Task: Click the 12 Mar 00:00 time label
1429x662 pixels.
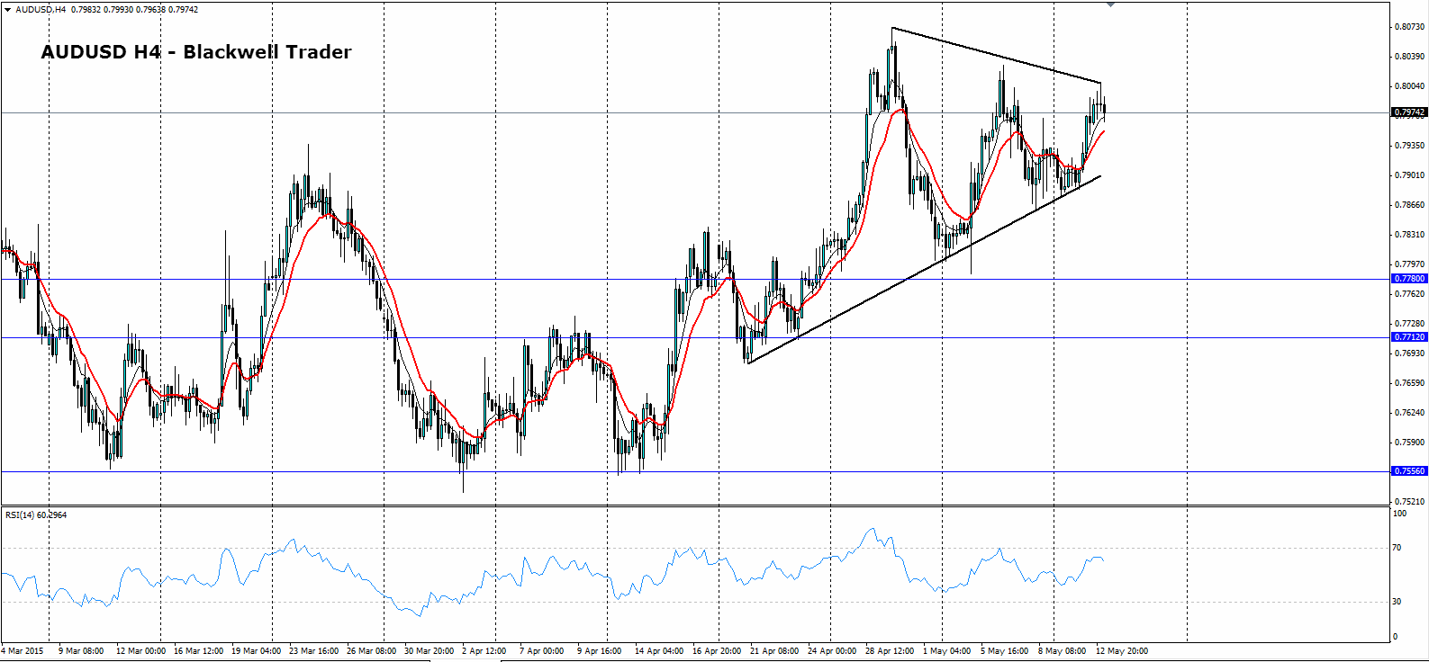Action: 141,650
